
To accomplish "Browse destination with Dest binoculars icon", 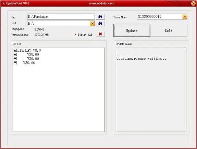I will pyautogui.click(x=100, y=23).
